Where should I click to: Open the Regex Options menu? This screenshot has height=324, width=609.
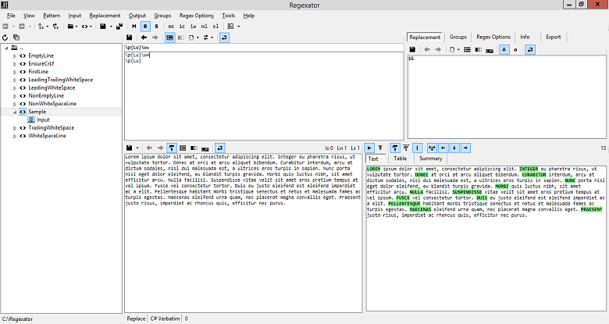point(196,15)
